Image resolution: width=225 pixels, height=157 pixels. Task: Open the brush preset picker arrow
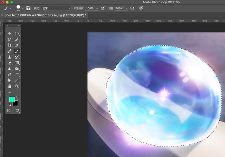point(23,8)
